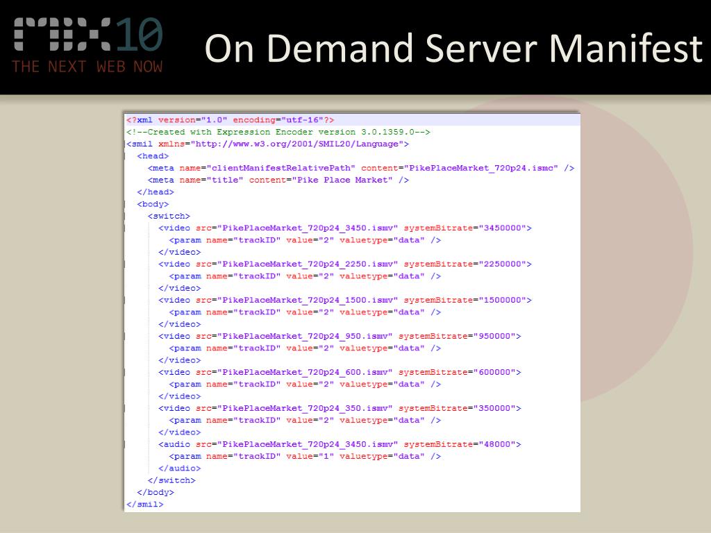Select the "PikePlaceMarket_720p24_600.ismv" source

coord(306,372)
